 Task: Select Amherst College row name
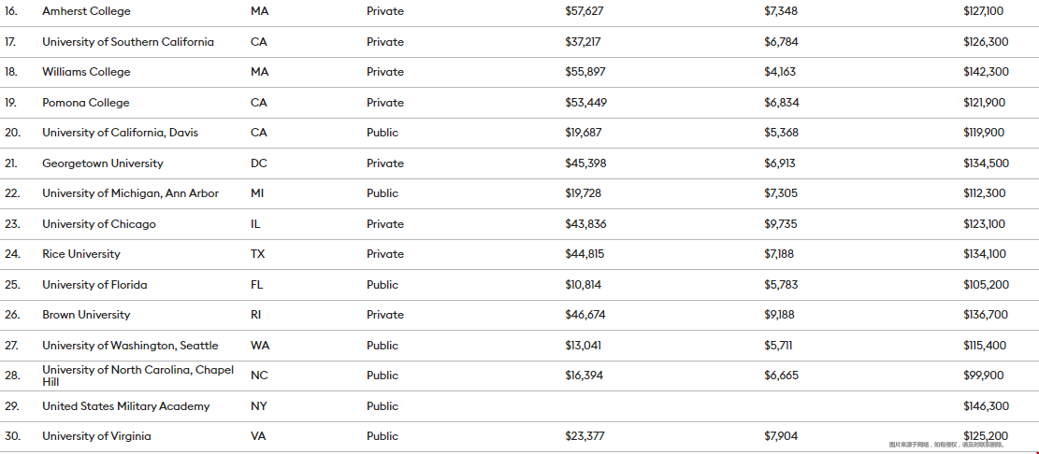tap(86, 11)
